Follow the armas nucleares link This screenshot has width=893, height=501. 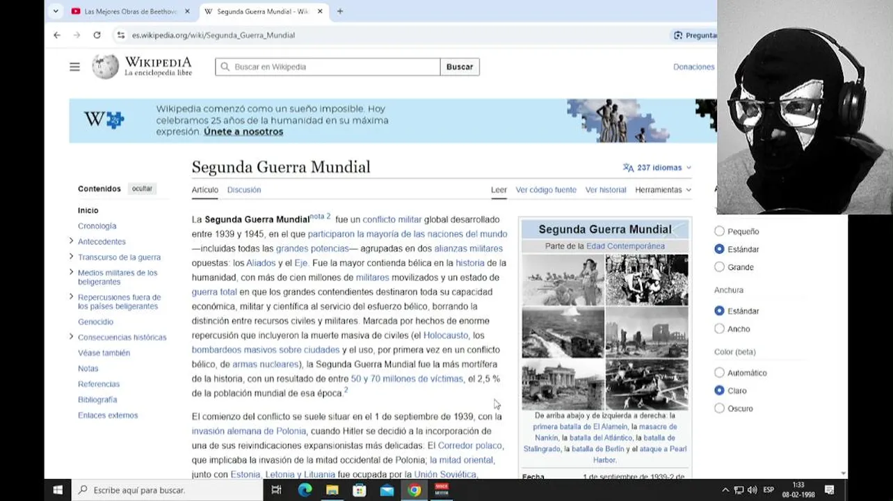click(x=265, y=365)
